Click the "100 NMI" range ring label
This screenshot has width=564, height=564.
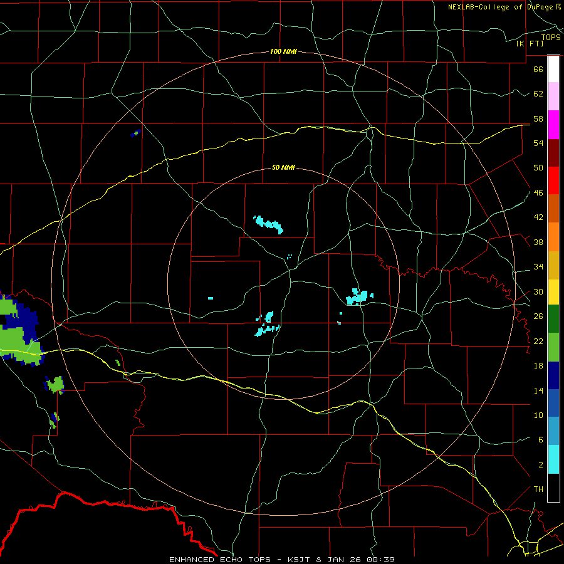283,52
